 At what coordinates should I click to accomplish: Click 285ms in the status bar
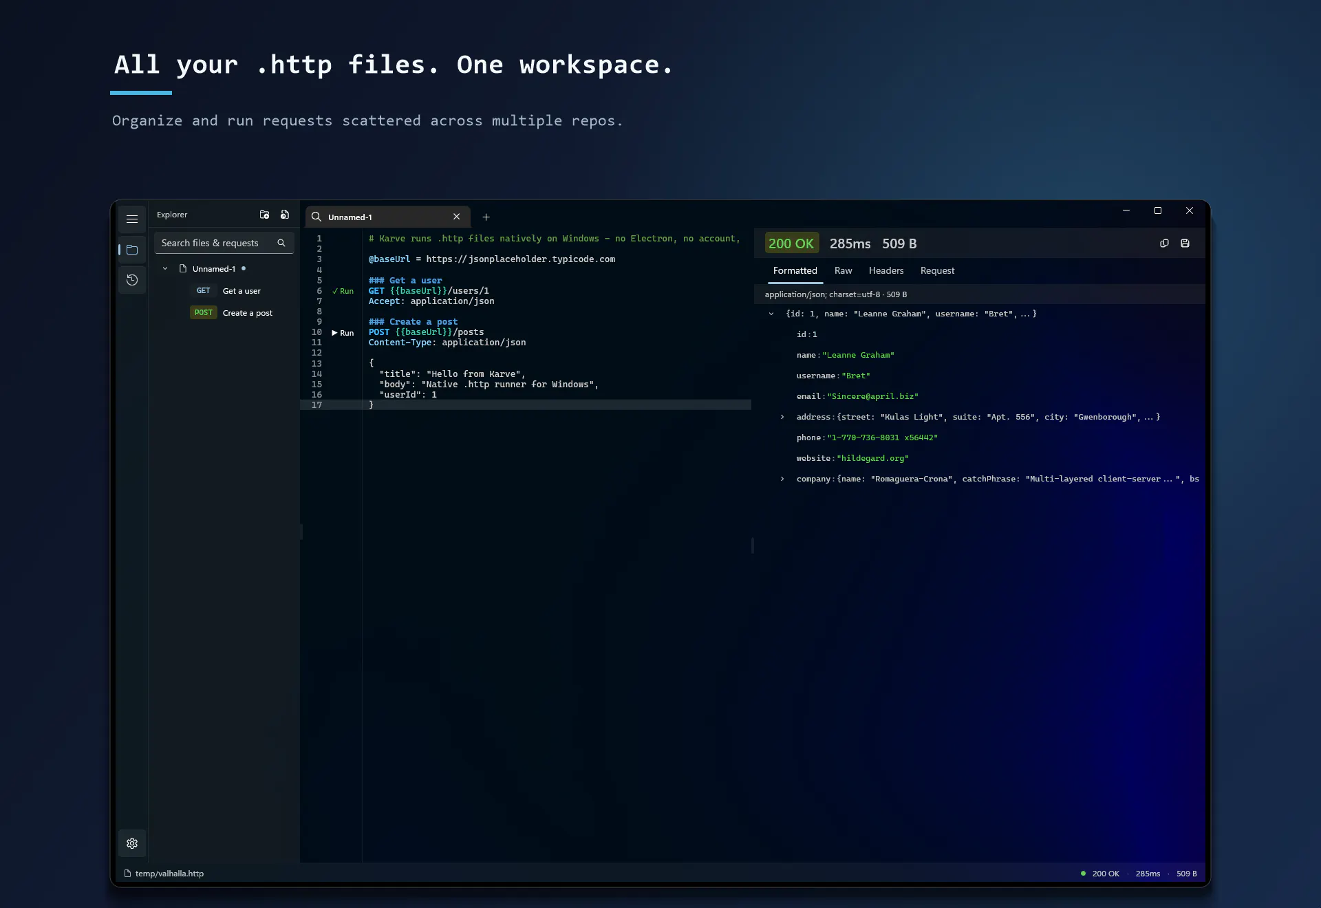1148,874
